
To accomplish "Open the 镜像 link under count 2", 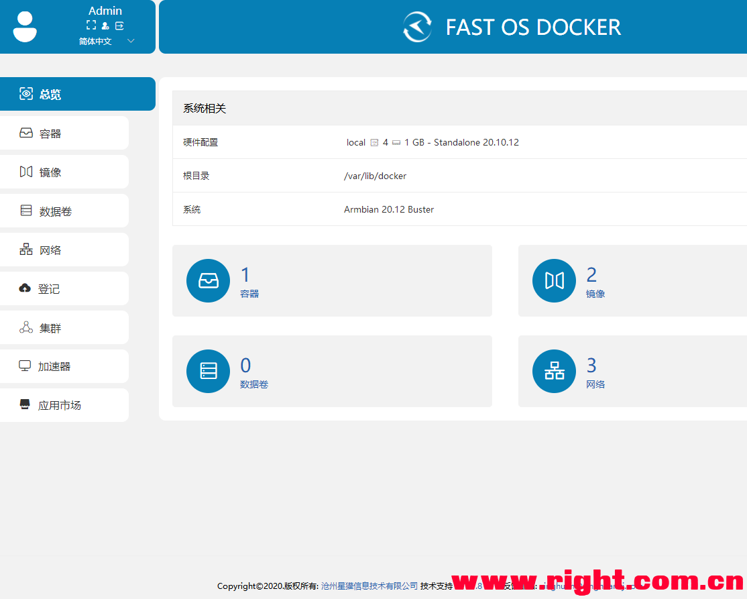I will [595, 294].
